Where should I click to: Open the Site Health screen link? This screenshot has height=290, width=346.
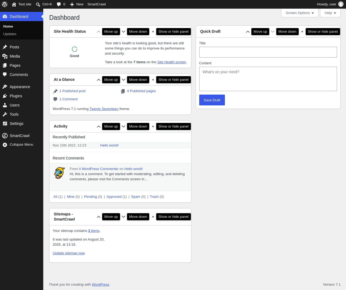click(x=172, y=62)
